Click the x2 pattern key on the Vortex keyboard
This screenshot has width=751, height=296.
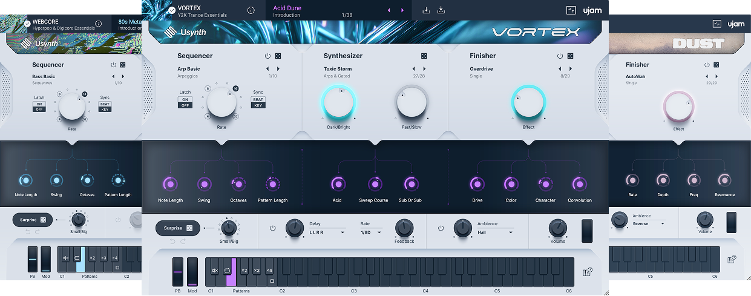click(x=244, y=271)
